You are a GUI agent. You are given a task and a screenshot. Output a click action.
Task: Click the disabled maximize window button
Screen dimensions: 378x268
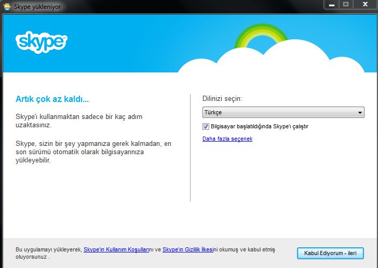coord(346,4)
